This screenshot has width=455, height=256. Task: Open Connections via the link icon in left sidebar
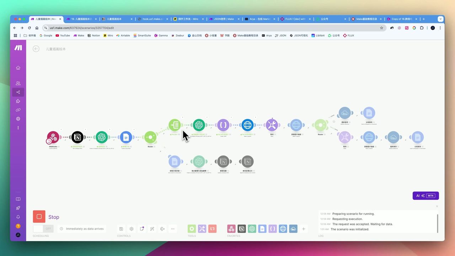(18, 110)
